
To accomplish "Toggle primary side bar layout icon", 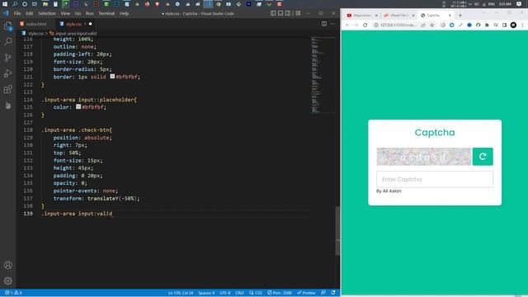I will pyautogui.click(x=273, y=13).
